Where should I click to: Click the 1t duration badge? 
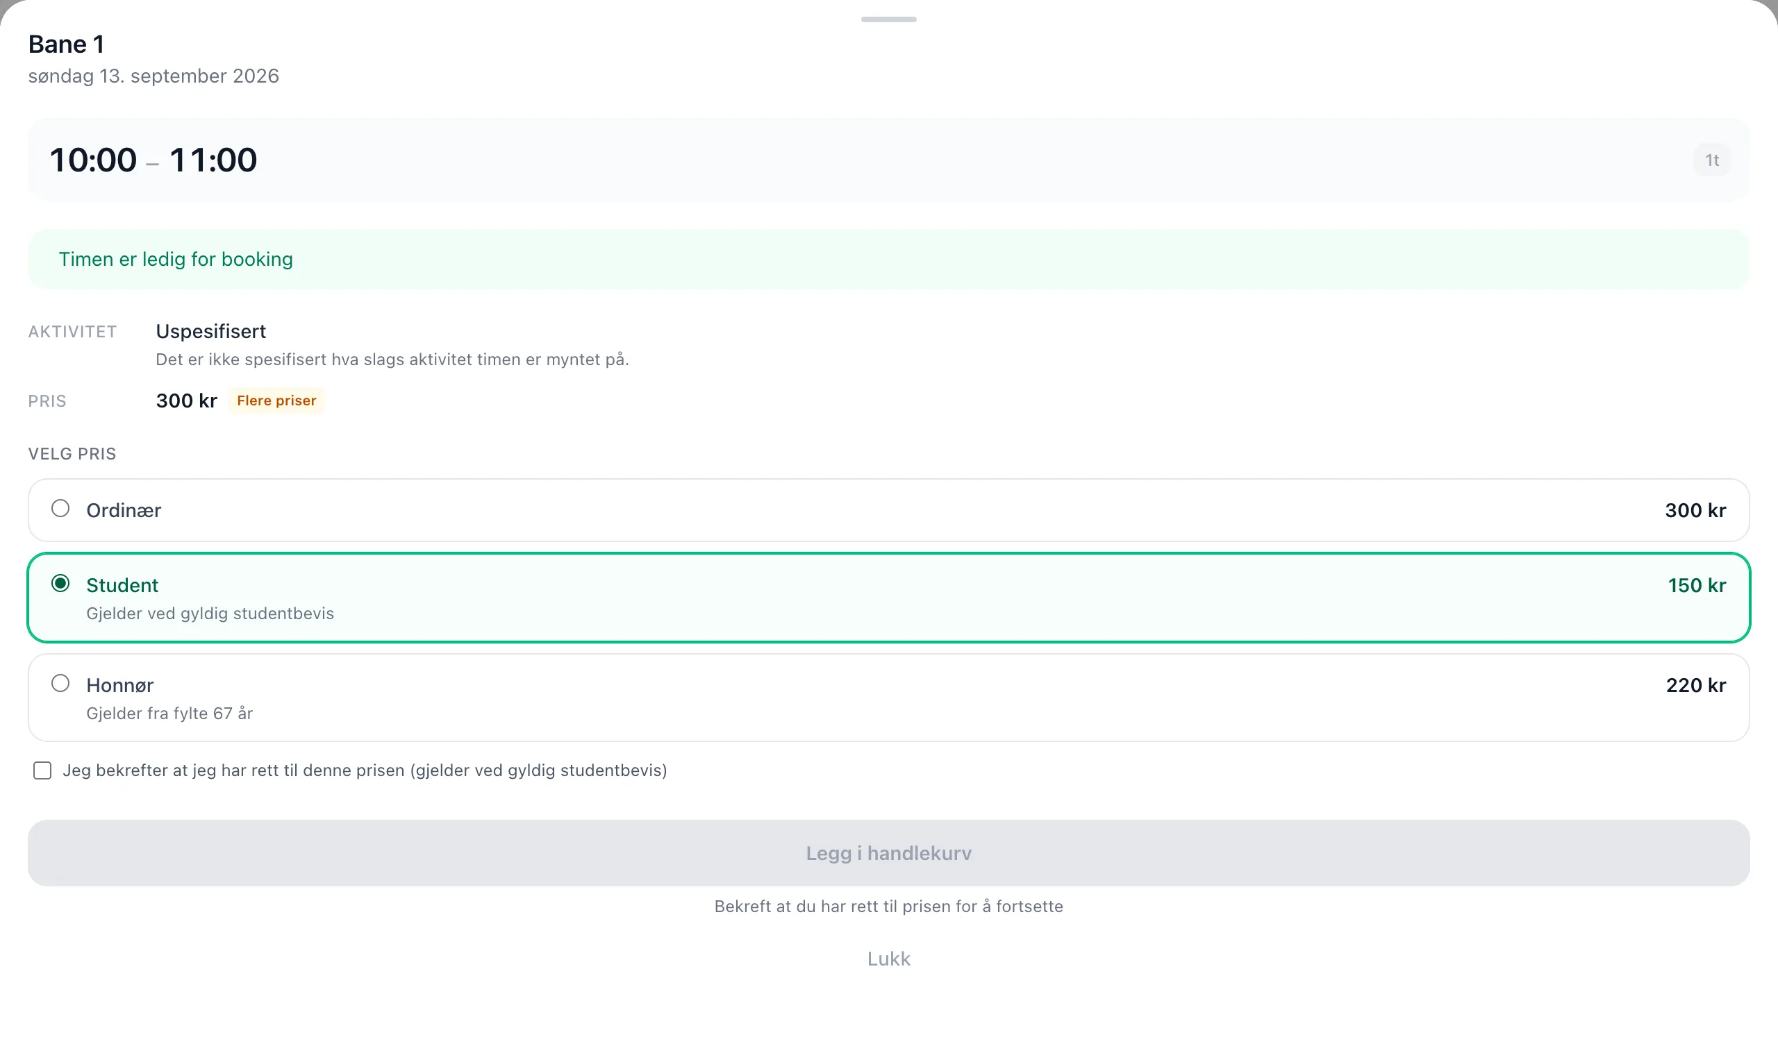tap(1712, 160)
